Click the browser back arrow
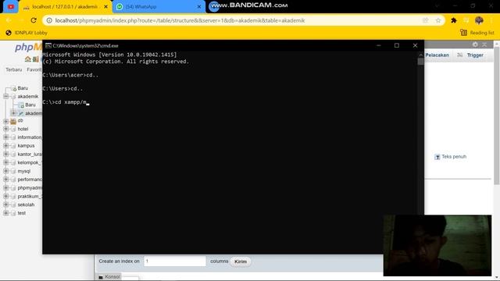This screenshot has height=281, width=500. point(9,20)
